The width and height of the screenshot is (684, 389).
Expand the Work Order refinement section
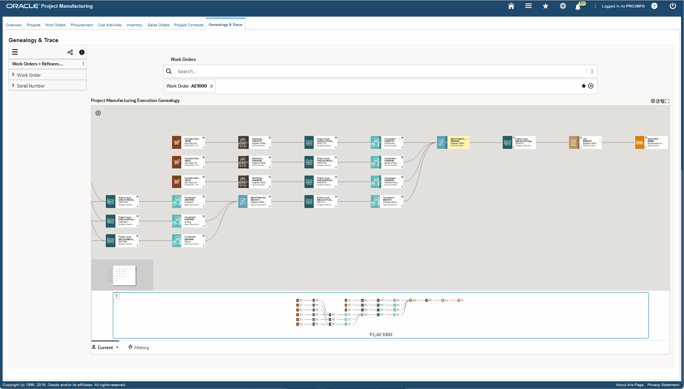13,75
